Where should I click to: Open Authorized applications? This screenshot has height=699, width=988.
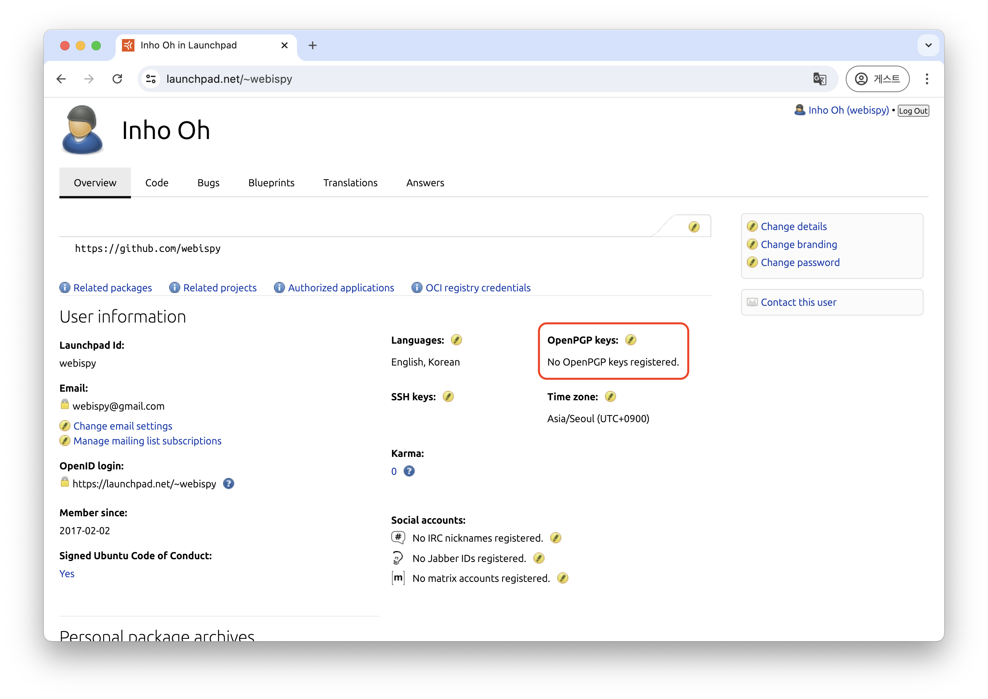click(341, 287)
